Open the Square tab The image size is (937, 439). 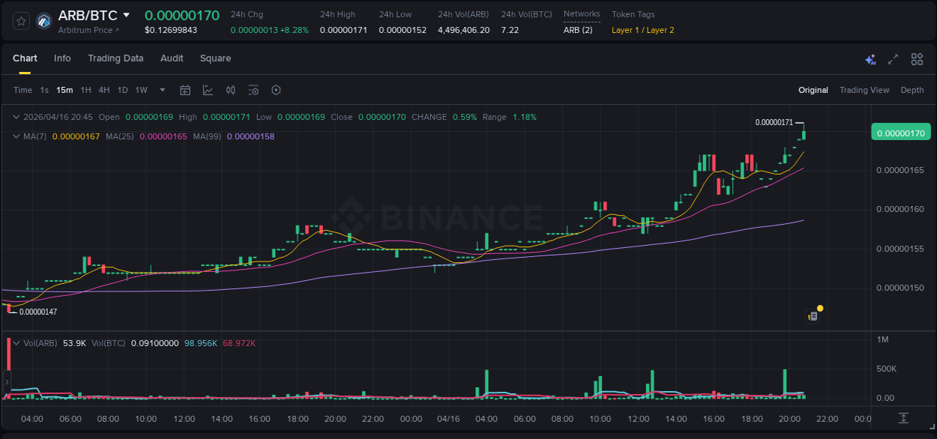pos(215,58)
